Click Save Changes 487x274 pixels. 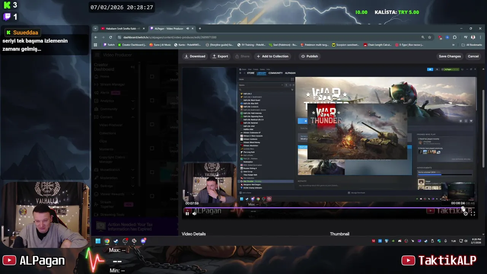click(450, 56)
